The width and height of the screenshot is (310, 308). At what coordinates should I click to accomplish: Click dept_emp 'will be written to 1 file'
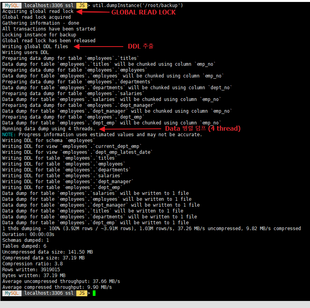click(x=96, y=223)
